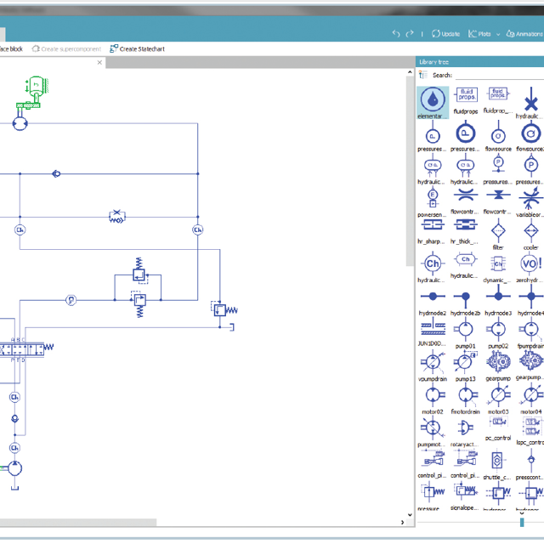Click in the library Search field

pyautogui.click(x=500, y=75)
